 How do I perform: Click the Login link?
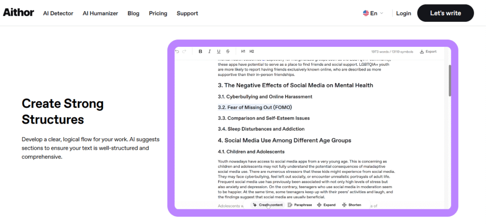point(403,13)
